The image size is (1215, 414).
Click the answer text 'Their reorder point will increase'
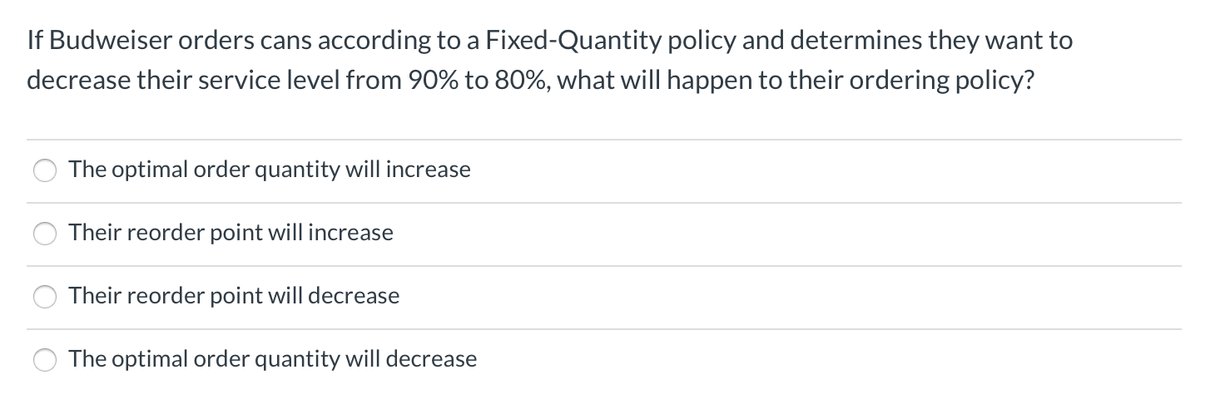coord(231,233)
